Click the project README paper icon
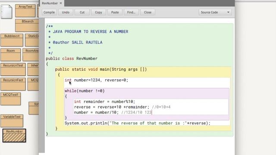The width and height of the screenshot is (276, 155). tap(6, 12)
